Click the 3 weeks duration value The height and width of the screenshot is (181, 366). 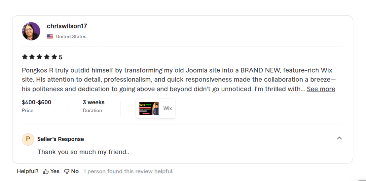click(x=94, y=102)
